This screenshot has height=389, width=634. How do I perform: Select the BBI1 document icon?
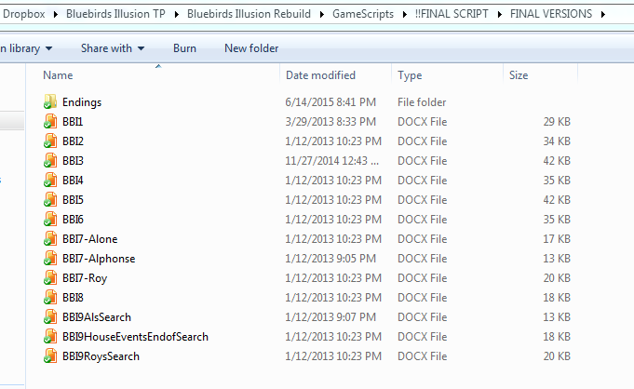pyautogui.click(x=50, y=121)
